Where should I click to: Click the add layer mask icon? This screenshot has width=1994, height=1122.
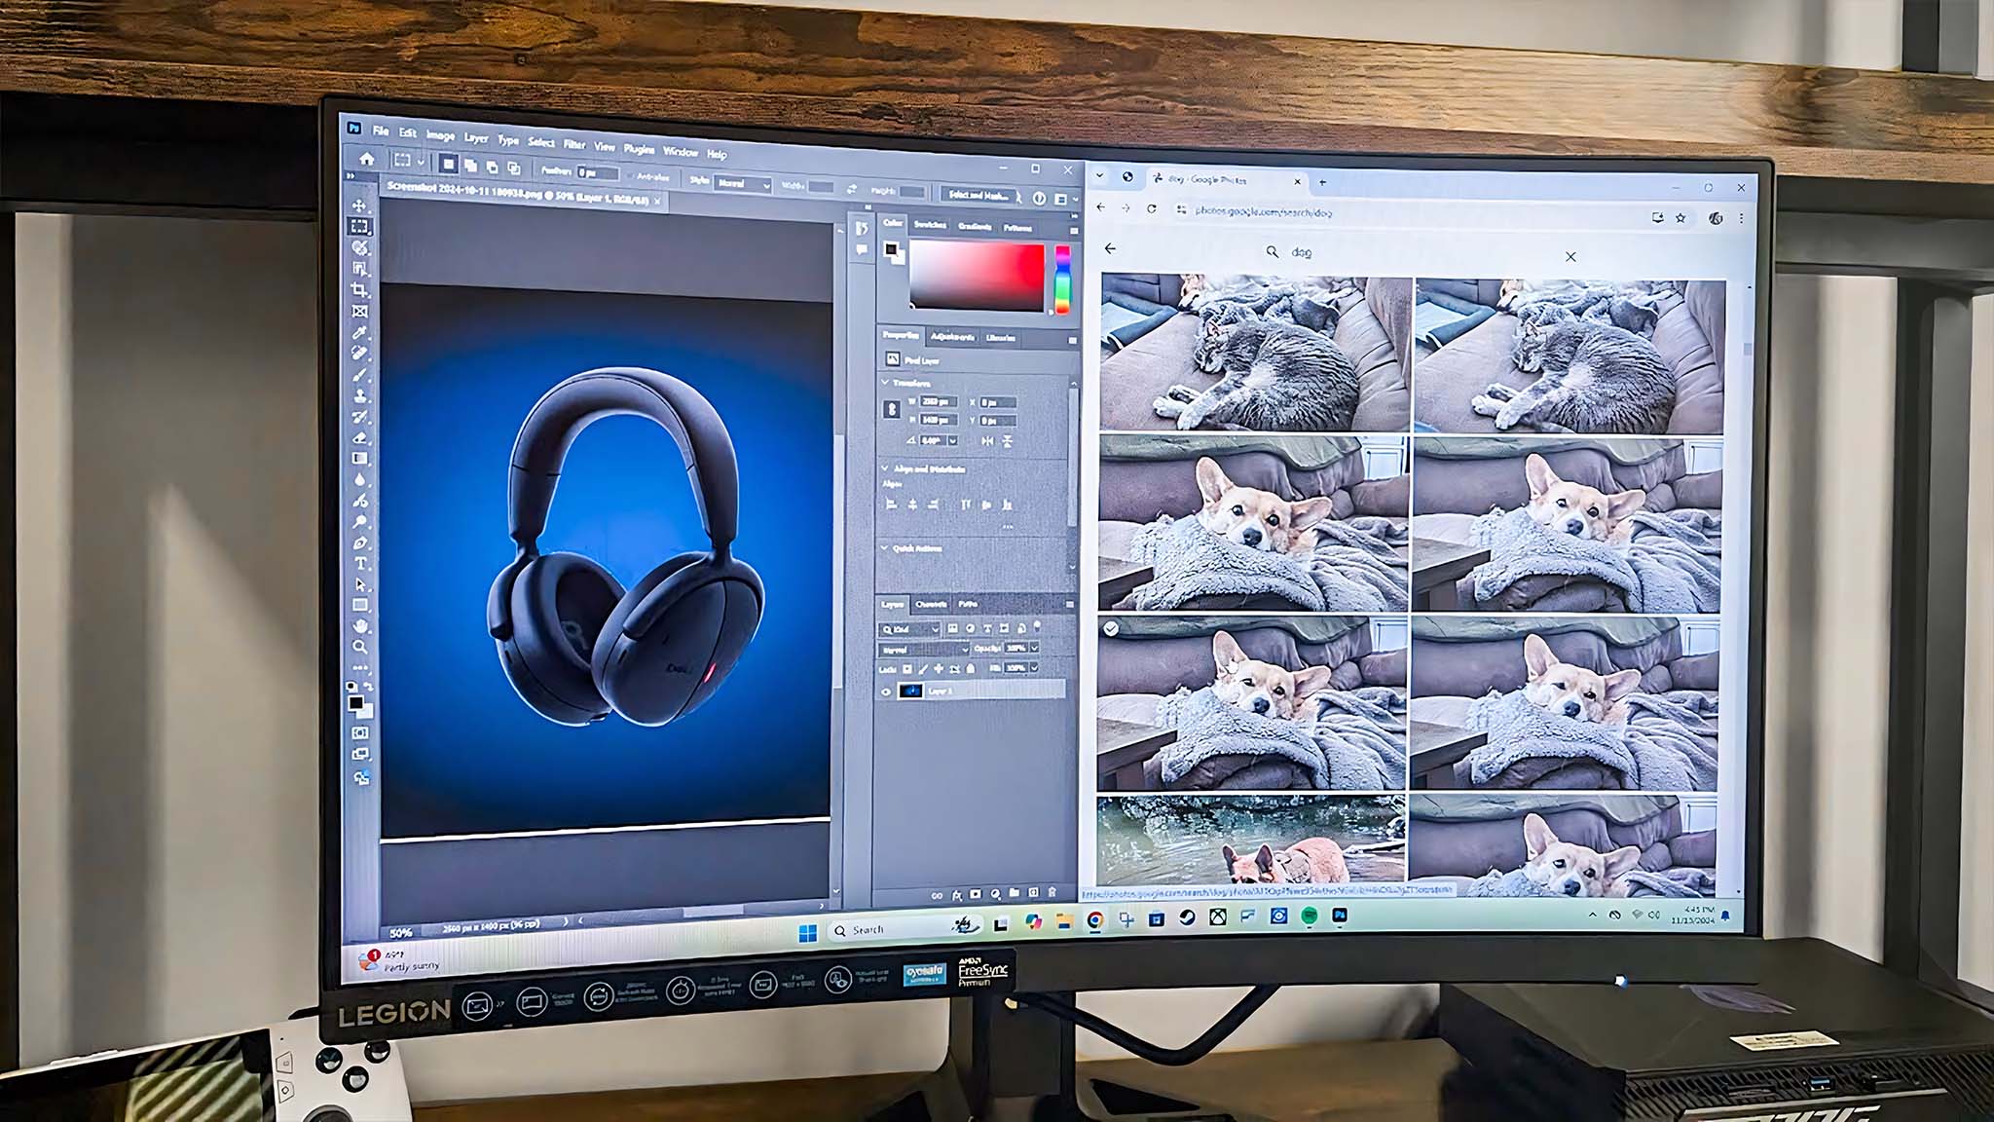(x=976, y=893)
